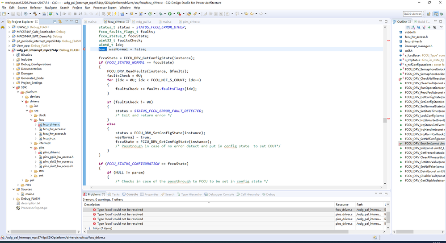Screen dimensions: 446x243
Task: Toggle Hide Non-Public members green icon
Action: (x=429, y=28)
